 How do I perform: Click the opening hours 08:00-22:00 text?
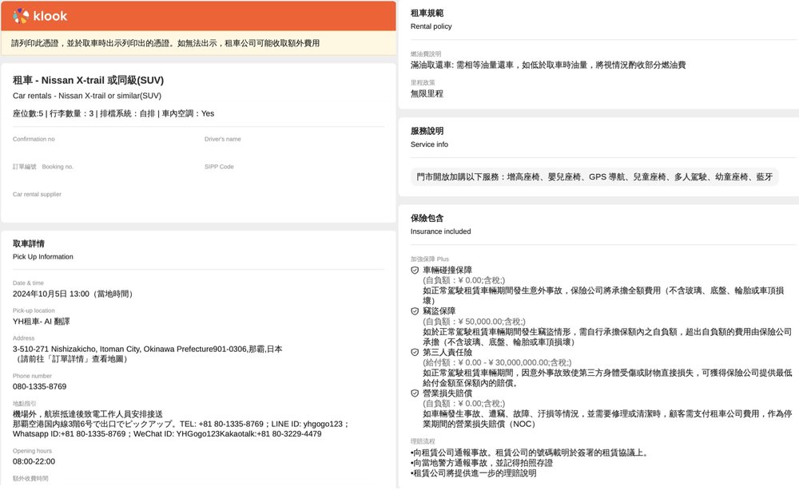pyautogui.click(x=34, y=461)
